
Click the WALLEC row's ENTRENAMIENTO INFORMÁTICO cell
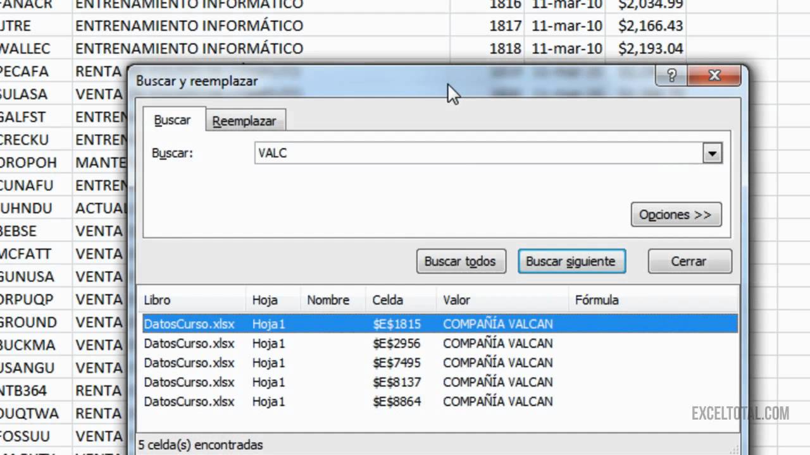tap(261, 49)
